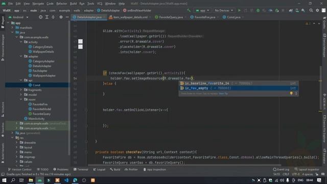Open the Build menu
Image resolution: width=327 pixels, height=184 pixels.
[x=73, y=4]
